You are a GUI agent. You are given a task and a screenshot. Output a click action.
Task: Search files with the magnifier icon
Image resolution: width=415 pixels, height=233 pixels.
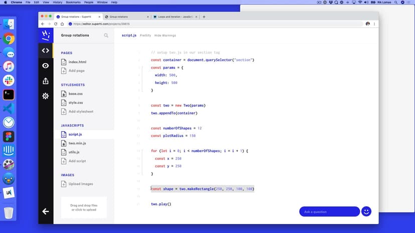click(x=106, y=35)
